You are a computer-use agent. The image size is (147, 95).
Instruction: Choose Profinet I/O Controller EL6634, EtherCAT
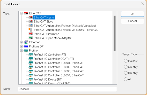pyautogui.click(x=58, y=75)
